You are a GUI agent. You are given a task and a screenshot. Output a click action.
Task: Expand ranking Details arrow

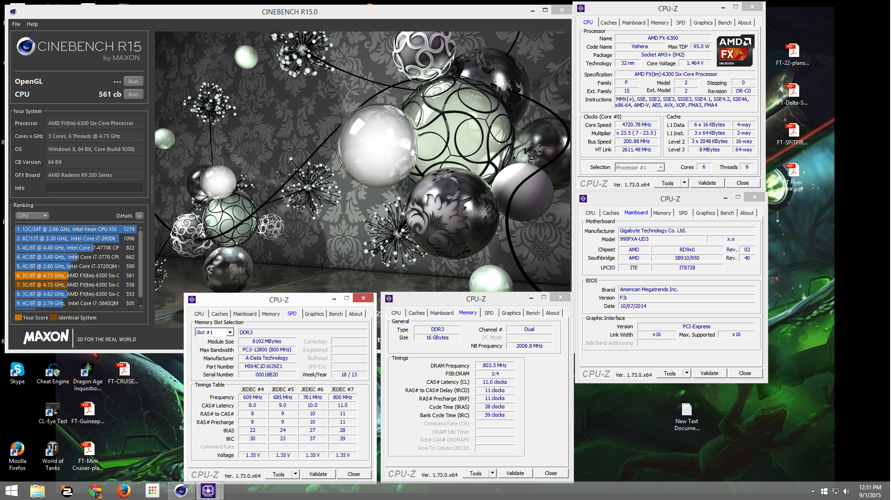point(140,216)
